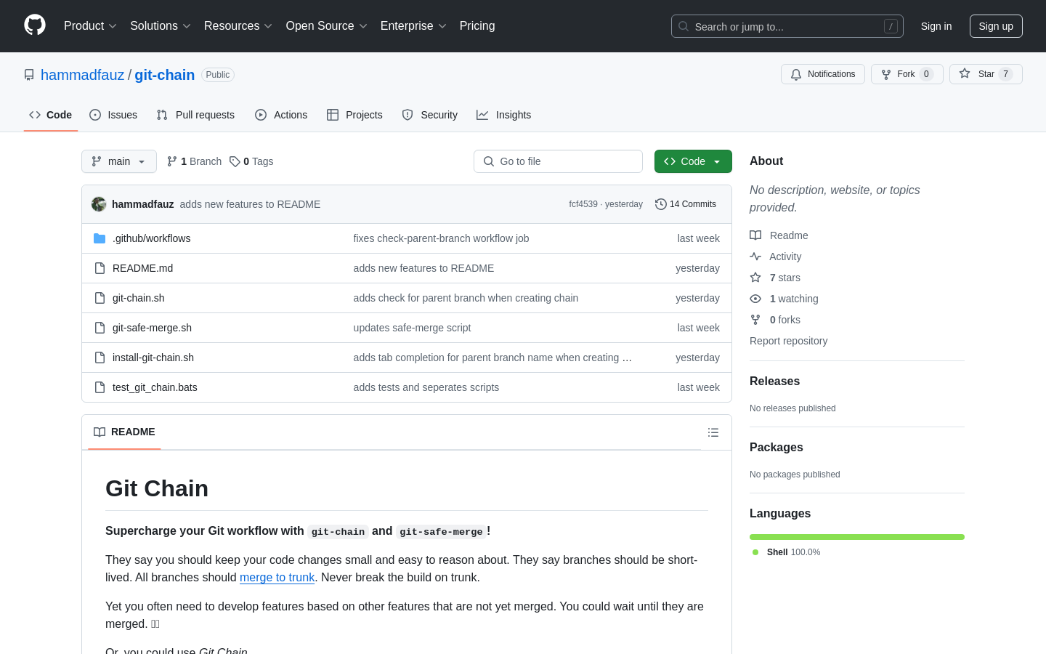This screenshot has height=654, width=1046.
Task: Click the file icon next to git-safe-merge.sh
Action: (x=100, y=328)
